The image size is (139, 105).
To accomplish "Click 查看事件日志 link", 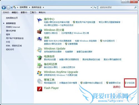I will (x=115, y=83).
